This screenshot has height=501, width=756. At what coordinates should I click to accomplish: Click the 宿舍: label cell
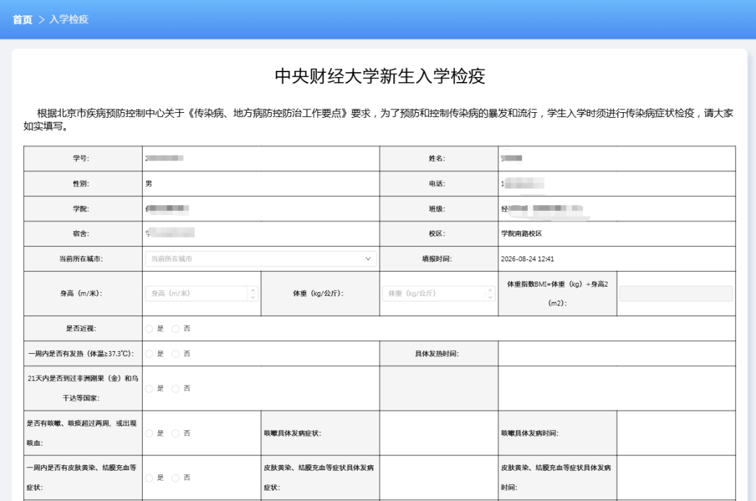83,233
